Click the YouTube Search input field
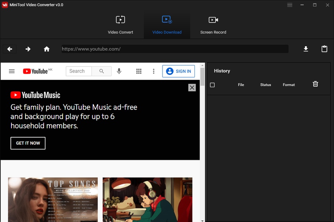The width and height of the screenshot is (334, 222). click(x=79, y=71)
